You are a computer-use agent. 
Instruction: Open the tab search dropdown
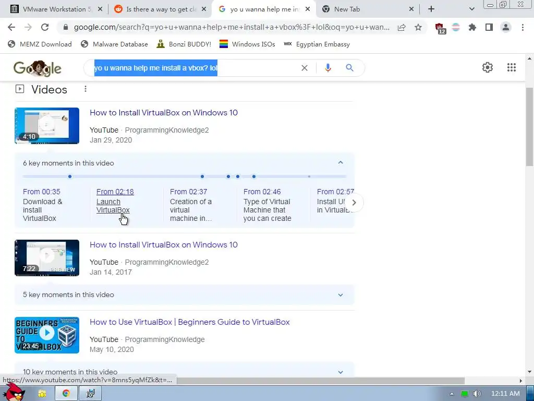(471, 9)
